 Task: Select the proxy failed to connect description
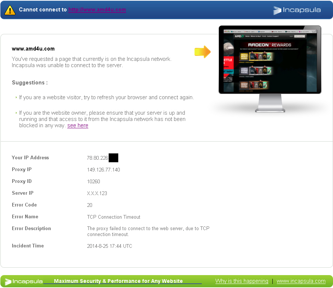pyautogui.click(x=148, y=232)
